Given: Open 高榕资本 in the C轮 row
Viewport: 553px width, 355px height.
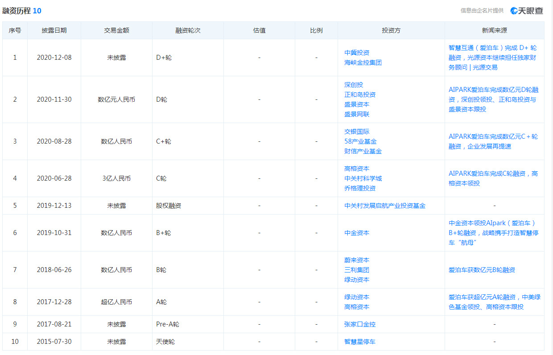Looking at the screenshot, I should pyautogui.click(x=357, y=169).
